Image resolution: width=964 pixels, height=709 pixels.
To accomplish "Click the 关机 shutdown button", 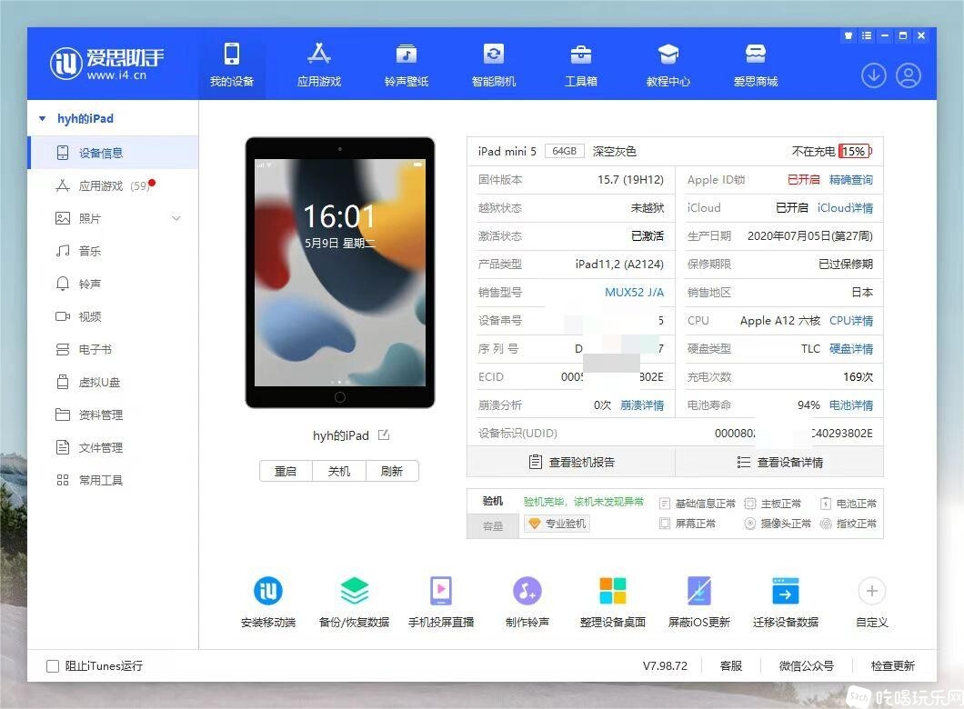I will click(338, 471).
